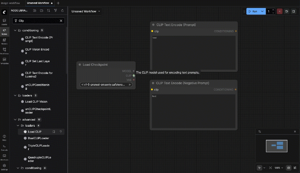
Task: Click the Run button
Action: click(253, 11)
